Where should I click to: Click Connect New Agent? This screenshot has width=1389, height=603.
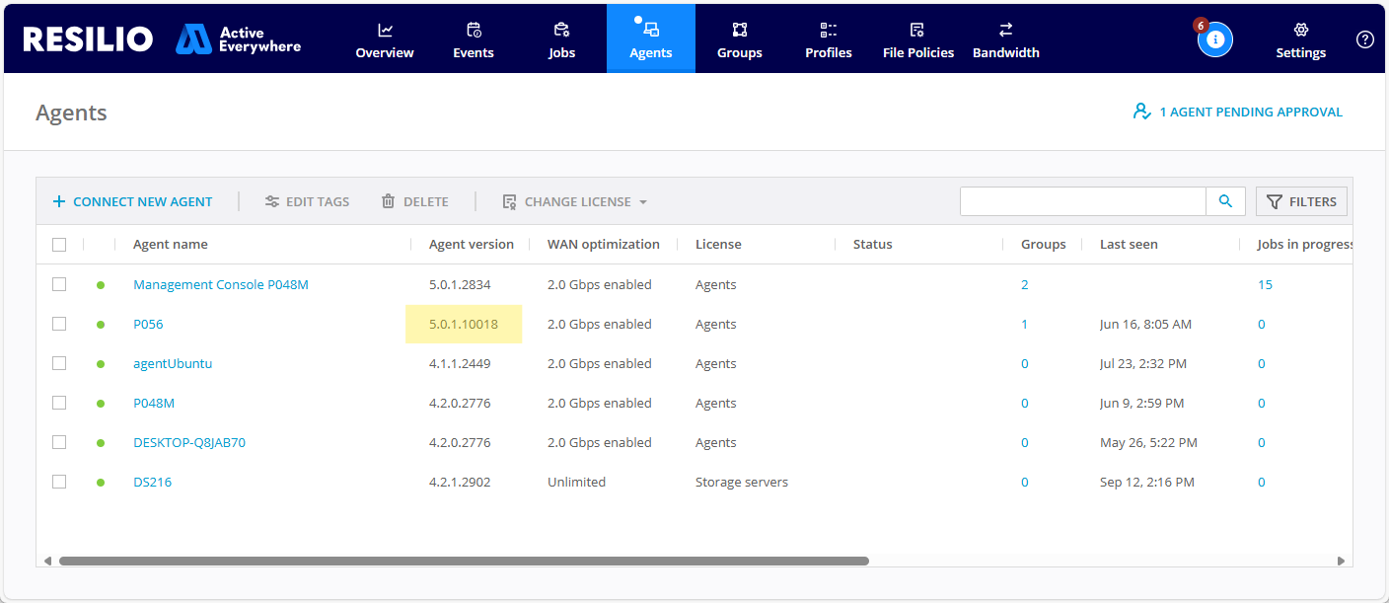coord(132,201)
